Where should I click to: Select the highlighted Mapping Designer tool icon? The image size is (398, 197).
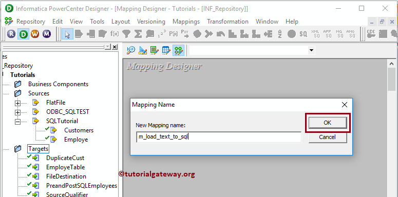coord(178,50)
